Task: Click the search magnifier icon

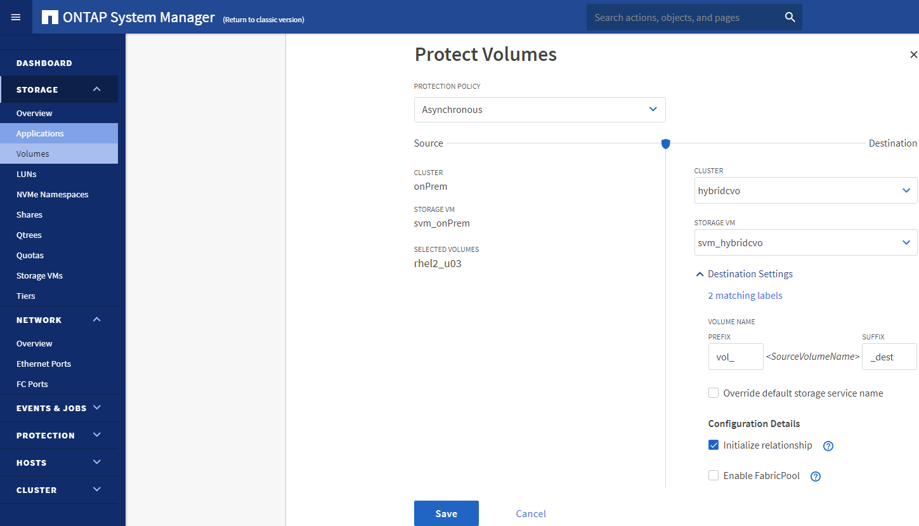Action: [x=790, y=17]
